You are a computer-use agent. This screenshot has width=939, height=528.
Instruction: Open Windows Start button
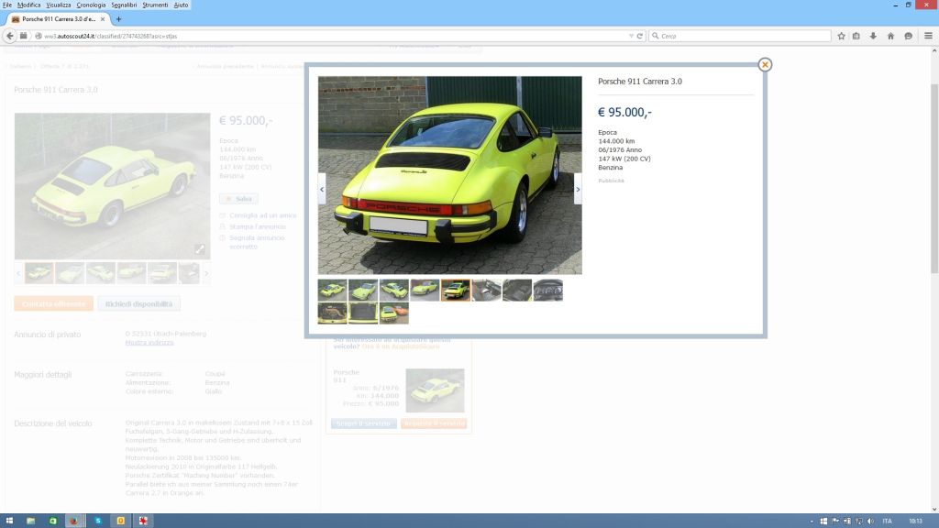pos(9,521)
